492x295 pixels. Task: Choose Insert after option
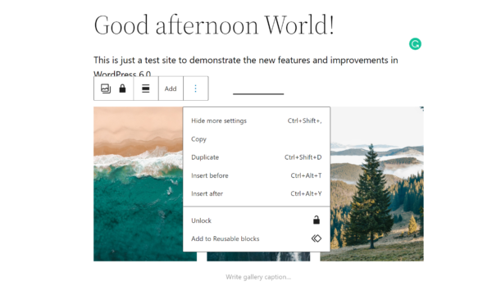click(257, 193)
